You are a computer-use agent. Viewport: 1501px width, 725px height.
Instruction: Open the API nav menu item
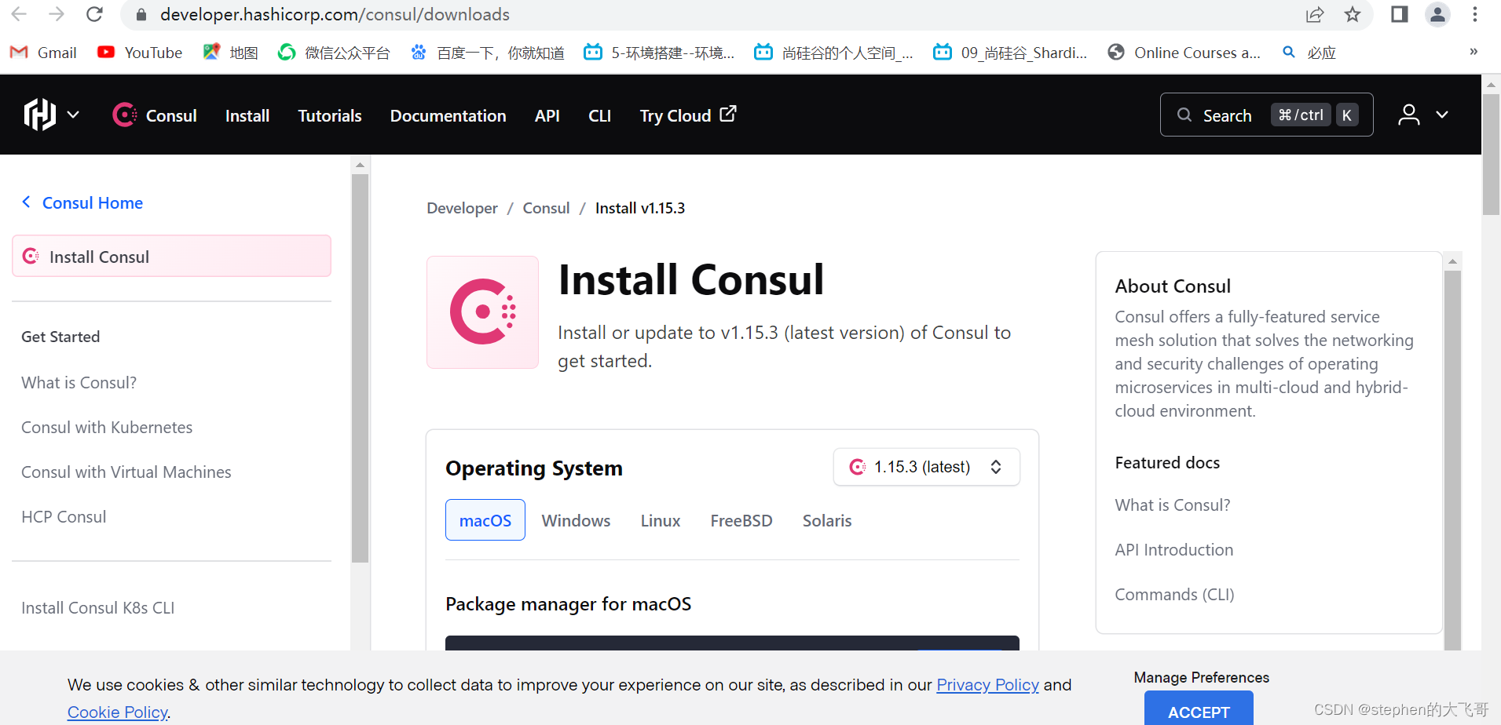pos(547,115)
